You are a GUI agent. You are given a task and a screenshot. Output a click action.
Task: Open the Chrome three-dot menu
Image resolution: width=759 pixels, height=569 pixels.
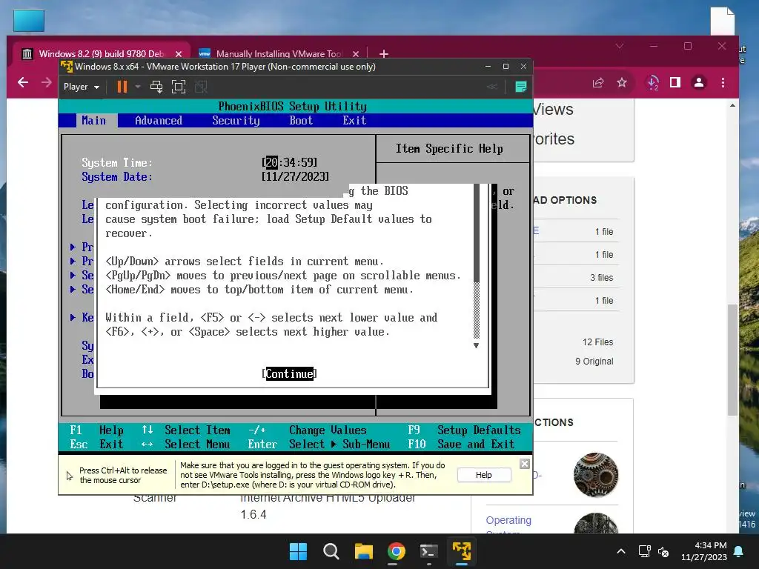[723, 83]
